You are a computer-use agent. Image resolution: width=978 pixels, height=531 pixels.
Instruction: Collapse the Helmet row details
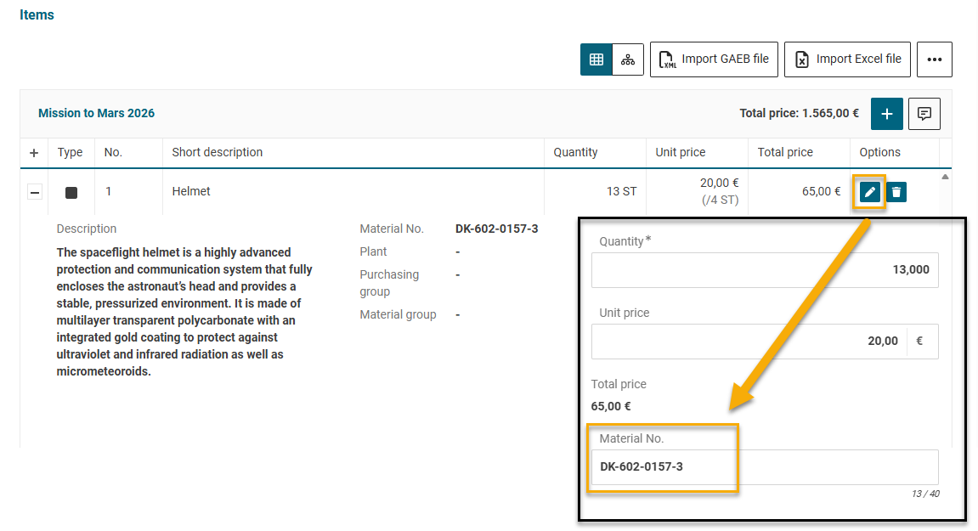point(35,193)
